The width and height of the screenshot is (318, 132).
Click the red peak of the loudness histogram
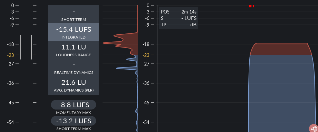[x=110, y=43]
